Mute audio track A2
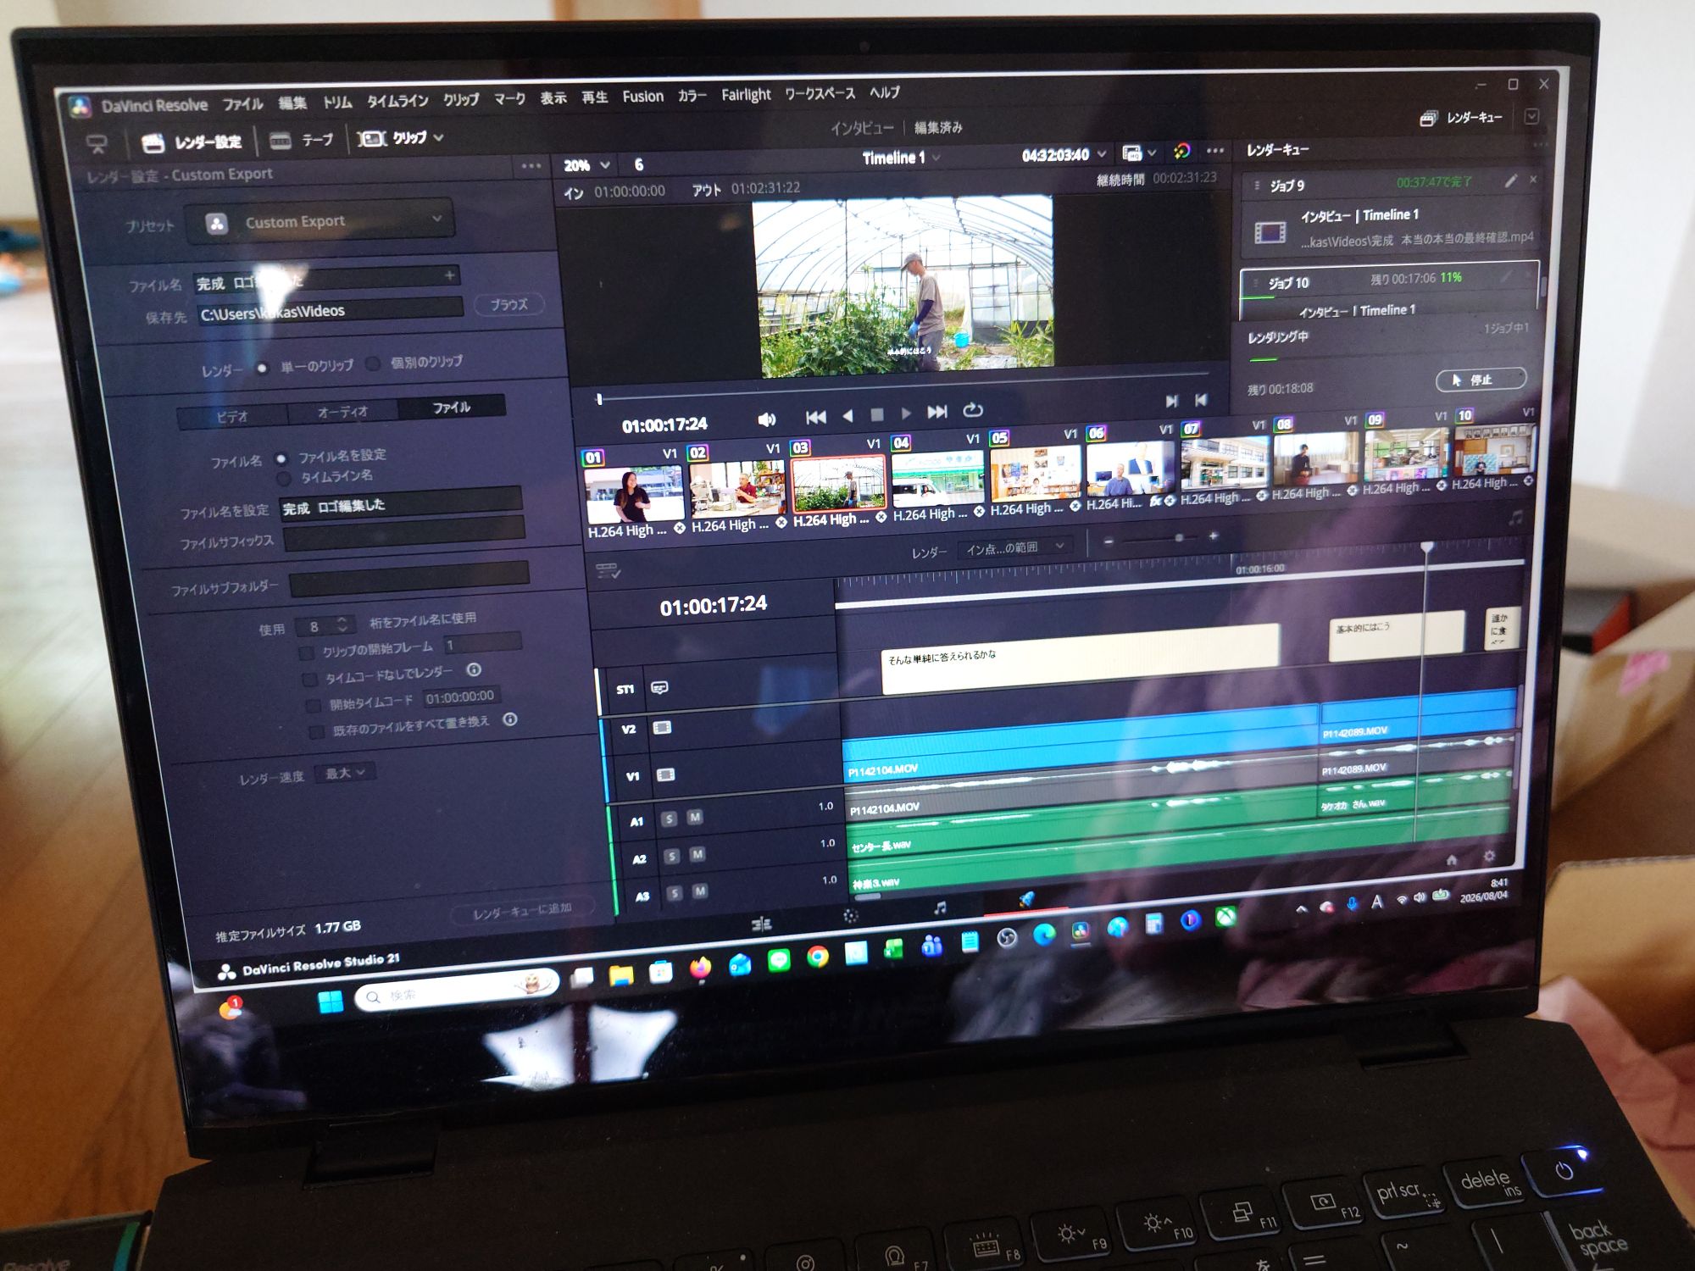The image size is (1695, 1271). [697, 854]
